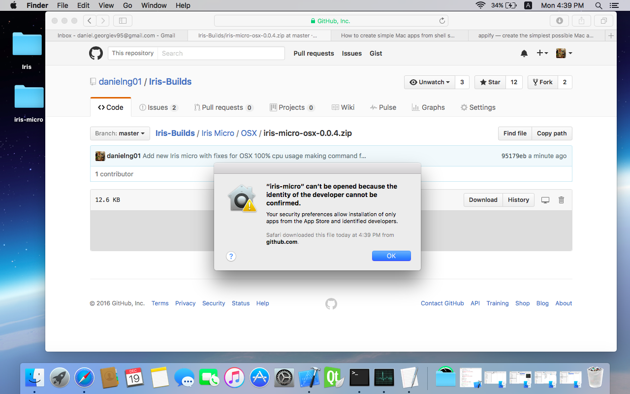630x394 pixels.
Task: Reload the page in address bar
Action: tap(442, 21)
